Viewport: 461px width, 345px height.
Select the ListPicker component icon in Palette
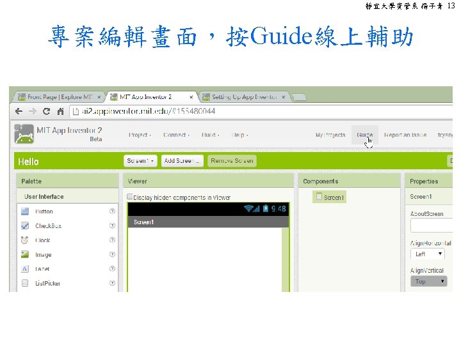[25, 283]
